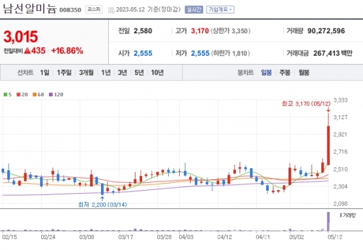Select the 일봉 candlestick chart
Viewport: 363px width, 250px height.
(266, 73)
